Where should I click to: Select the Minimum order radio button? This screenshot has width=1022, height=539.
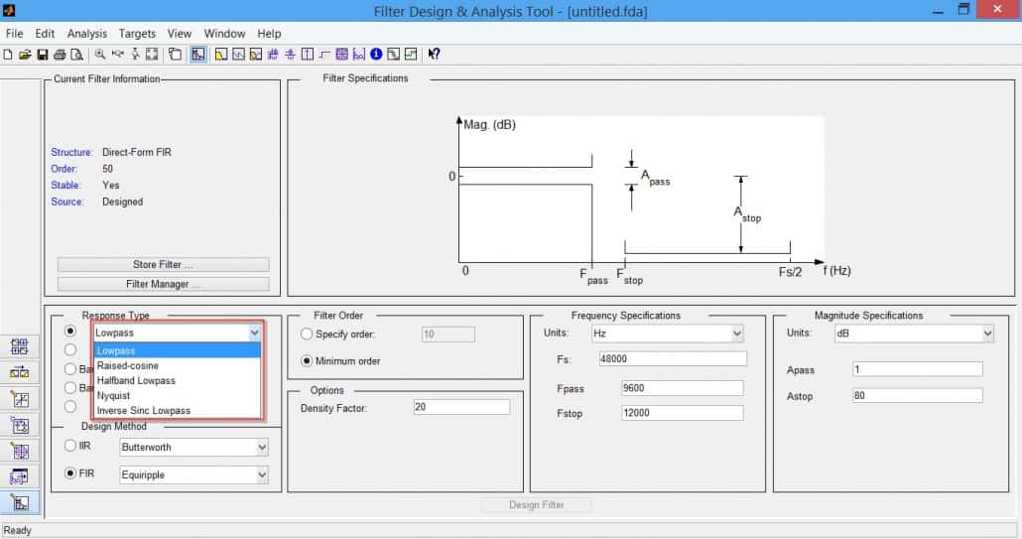click(x=307, y=360)
